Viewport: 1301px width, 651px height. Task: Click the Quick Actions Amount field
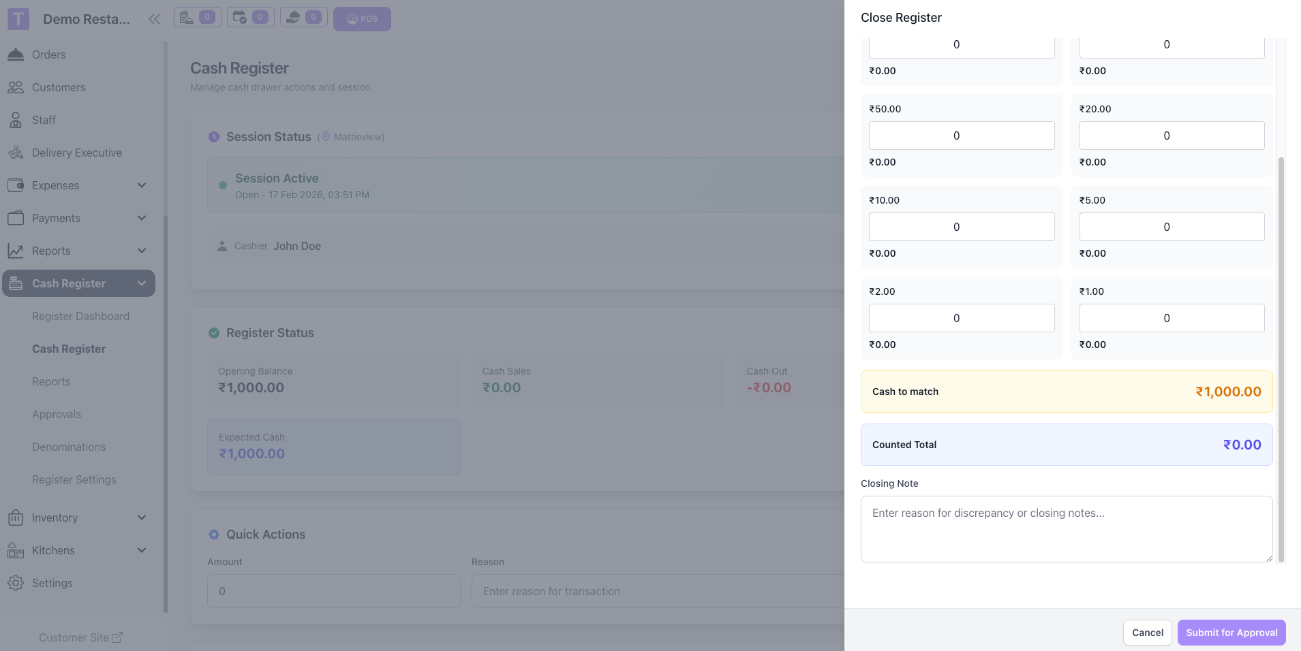point(334,591)
